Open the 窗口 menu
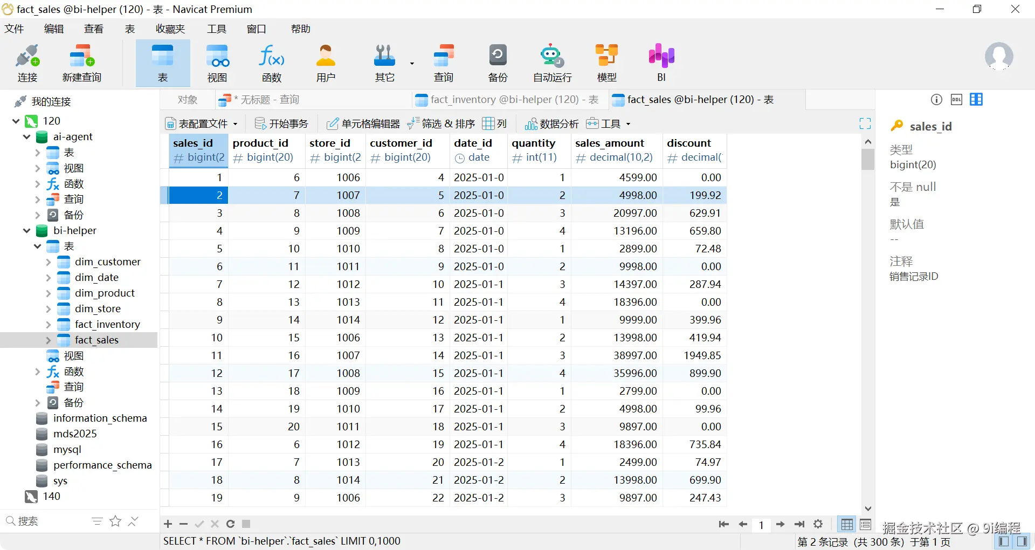This screenshot has width=1035, height=550. [x=257, y=29]
